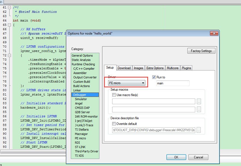
Task: Click the Factory Settings button
Action: click(x=201, y=51)
